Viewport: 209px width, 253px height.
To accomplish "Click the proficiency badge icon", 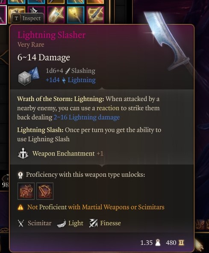I will 21,175.
